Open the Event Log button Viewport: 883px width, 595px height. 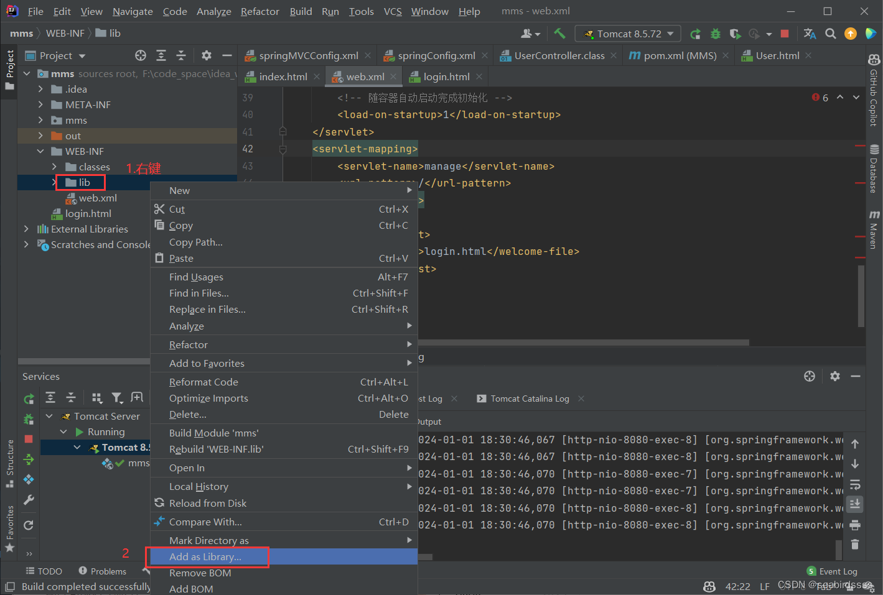pos(832,571)
